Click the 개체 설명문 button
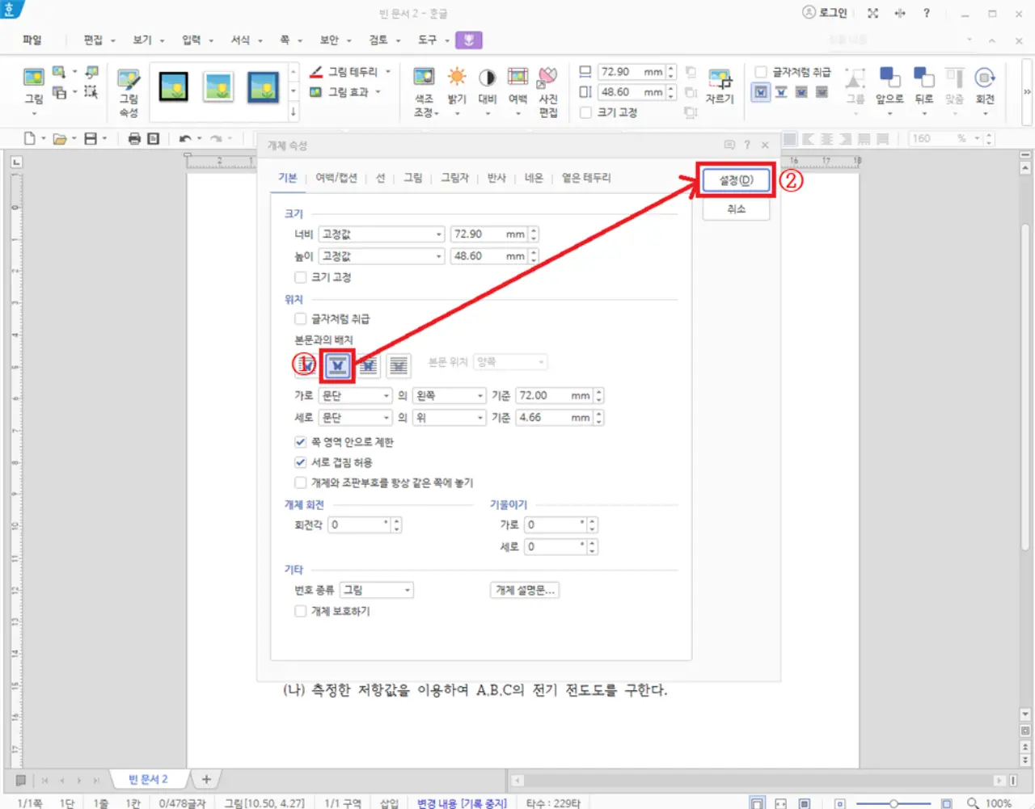 [x=524, y=589]
